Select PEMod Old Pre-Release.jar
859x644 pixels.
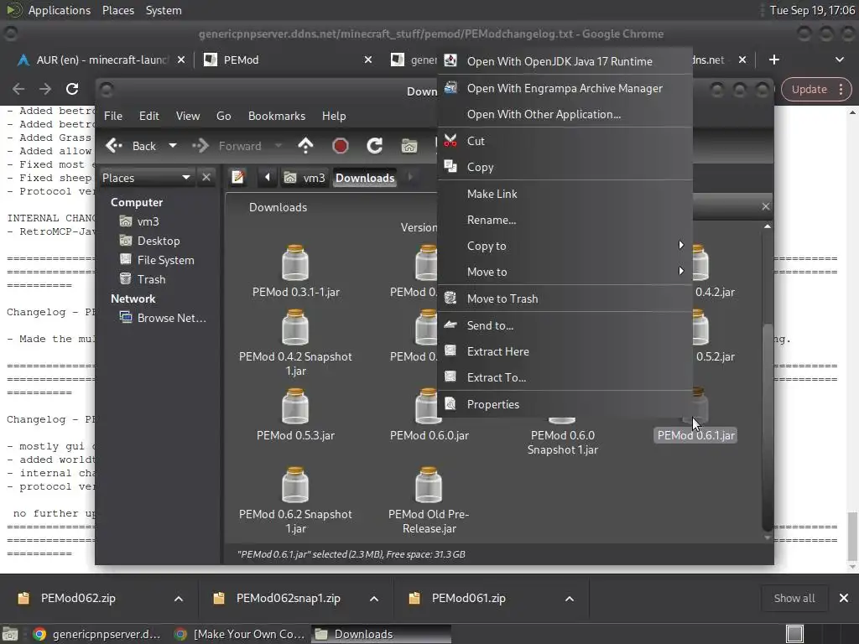[429, 501]
